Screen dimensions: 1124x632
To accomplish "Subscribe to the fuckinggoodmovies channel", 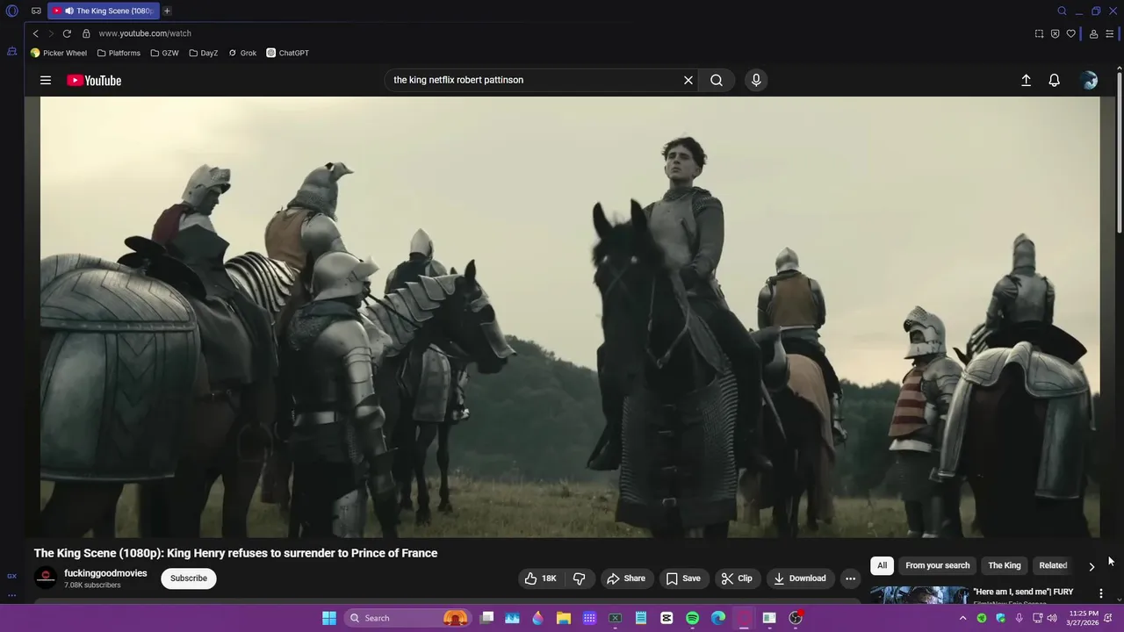I will tap(189, 578).
